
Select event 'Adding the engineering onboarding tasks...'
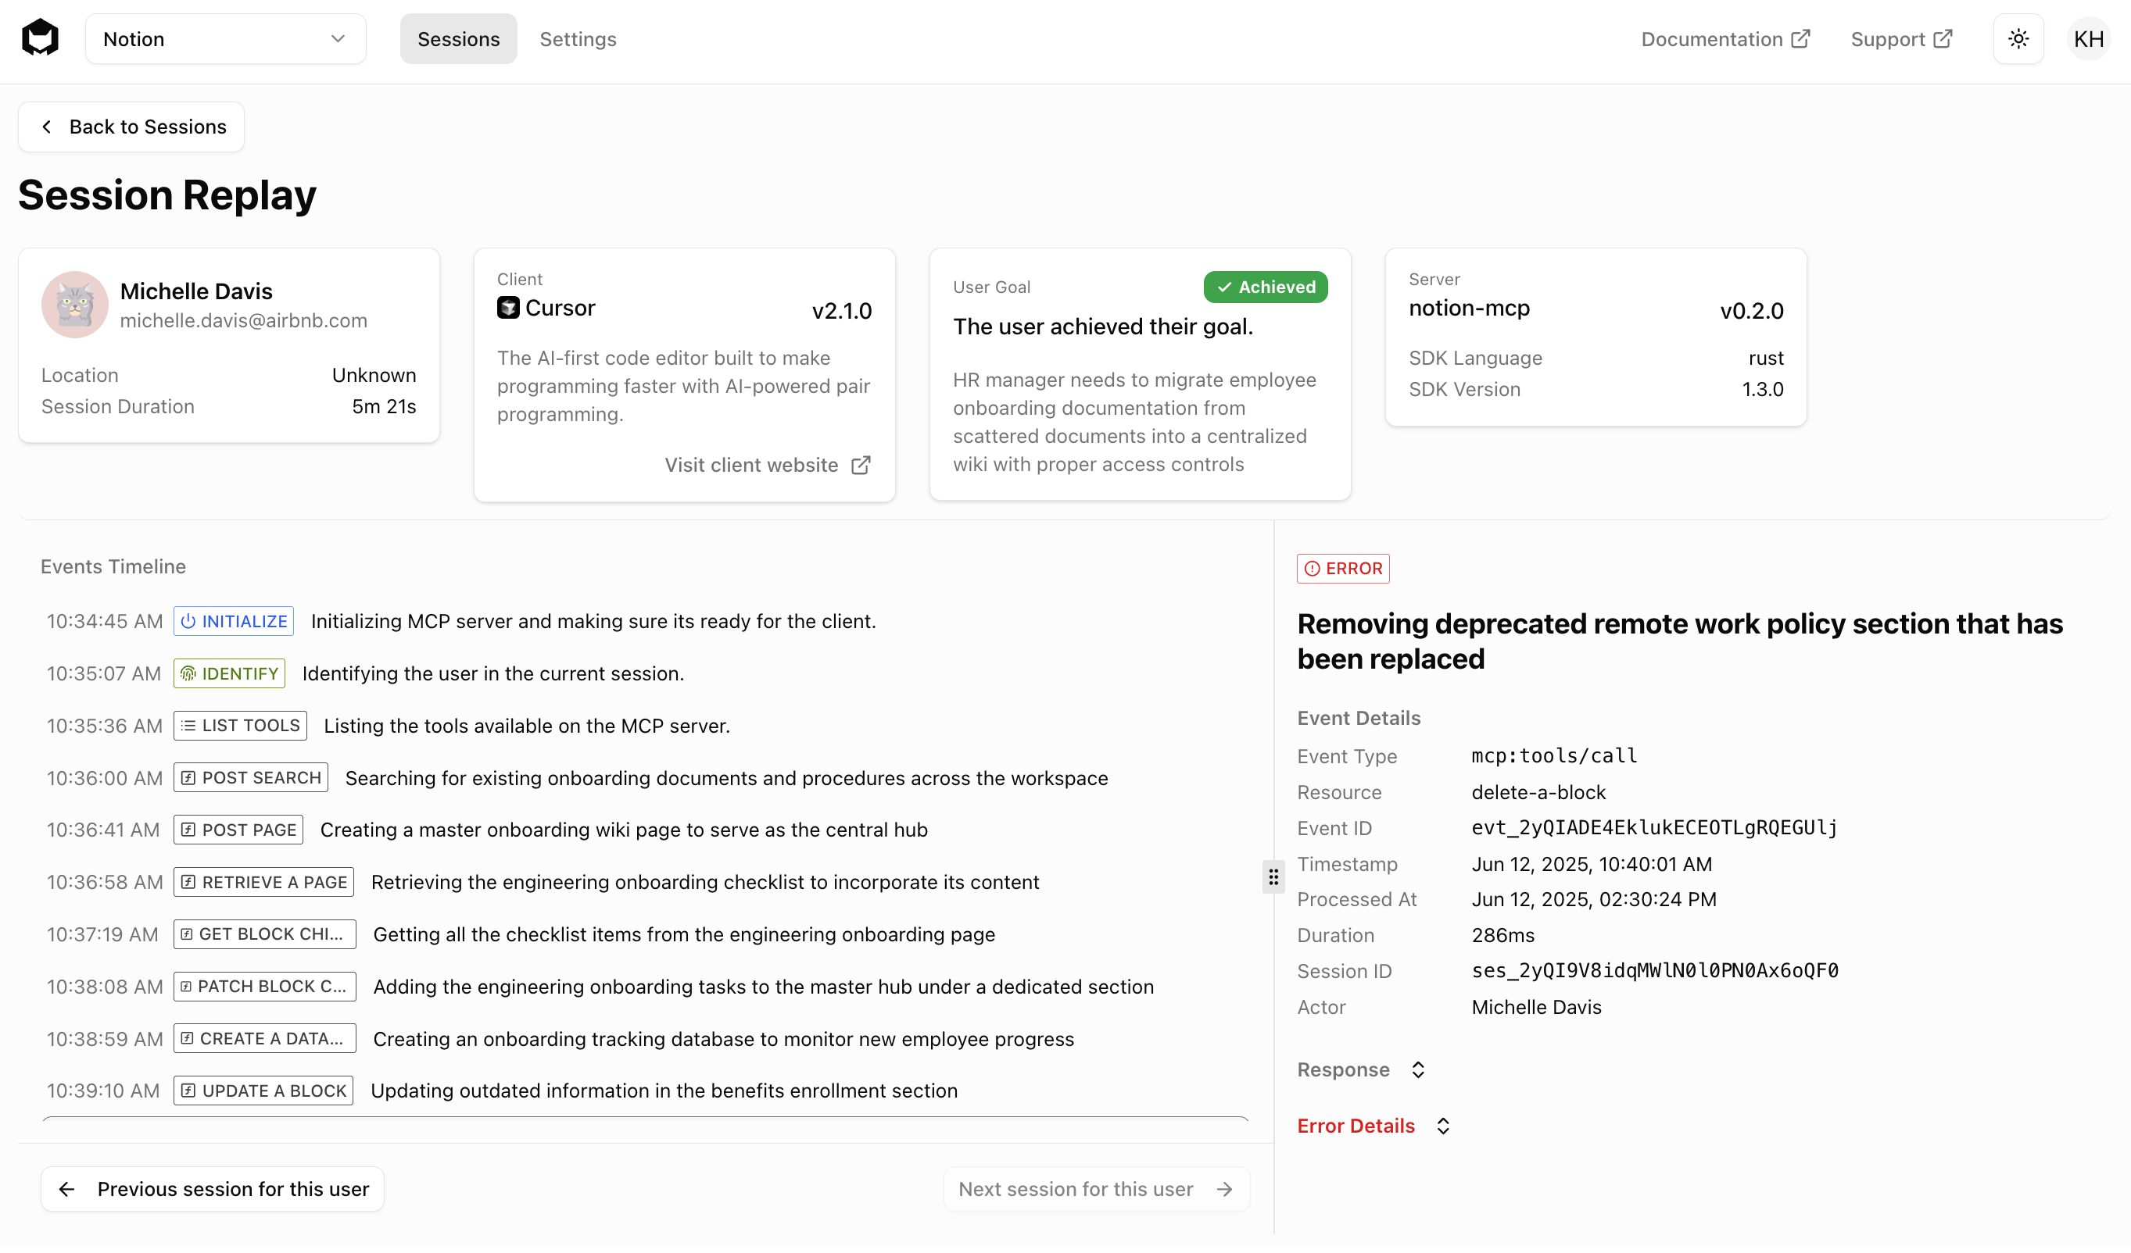tap(764, 987)
